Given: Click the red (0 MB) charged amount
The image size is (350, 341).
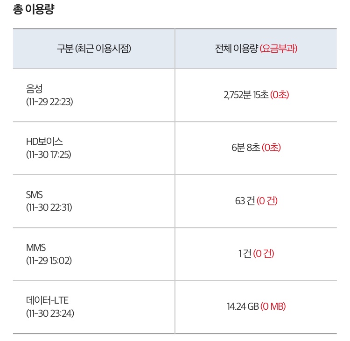Looking at the screenshot, I should [273, 307].
